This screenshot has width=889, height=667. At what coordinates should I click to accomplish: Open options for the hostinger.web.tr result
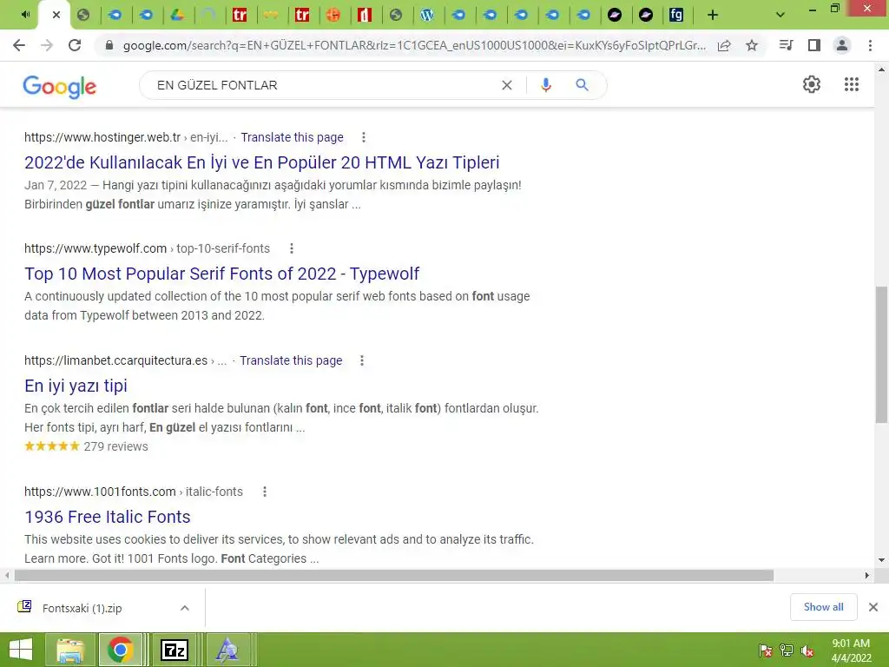pos(364,137)
